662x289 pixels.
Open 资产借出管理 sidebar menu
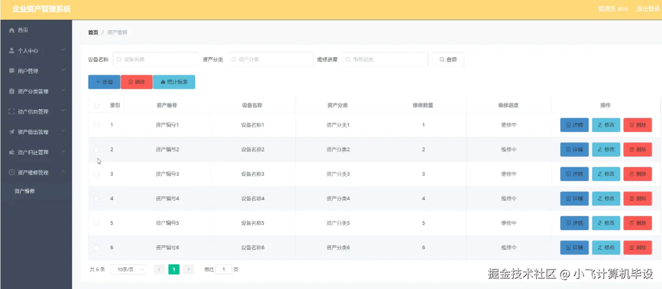click(x=36, y=132)
